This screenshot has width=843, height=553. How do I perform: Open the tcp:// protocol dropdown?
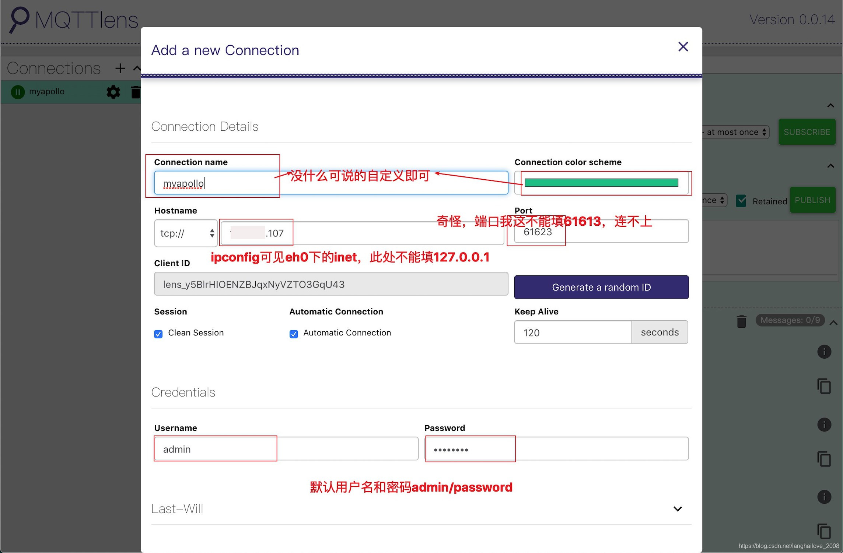[x=186, y=233]
